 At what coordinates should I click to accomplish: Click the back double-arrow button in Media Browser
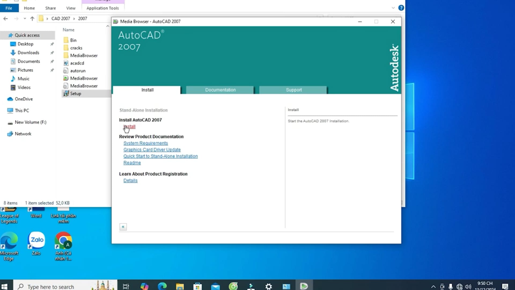point(123,227)
